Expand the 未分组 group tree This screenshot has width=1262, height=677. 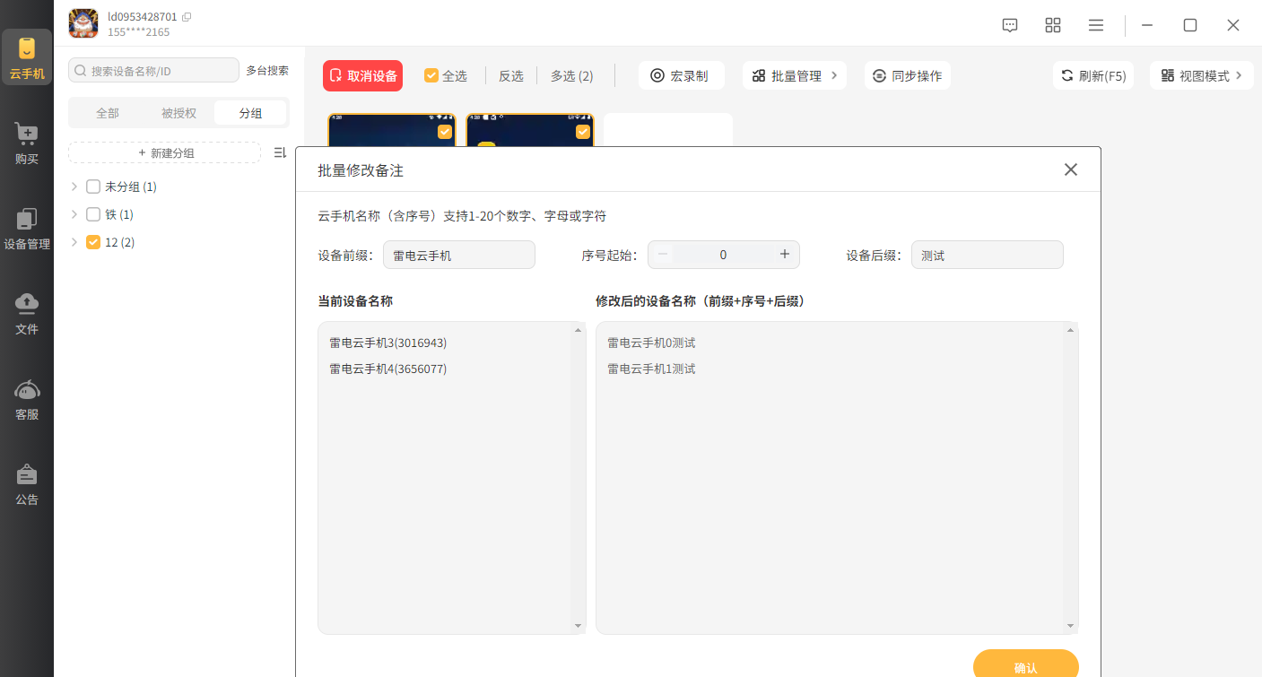(x=74, y=187)
